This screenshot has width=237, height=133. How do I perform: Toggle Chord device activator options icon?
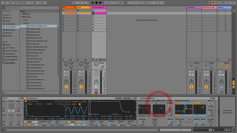[x=19, y=98]
